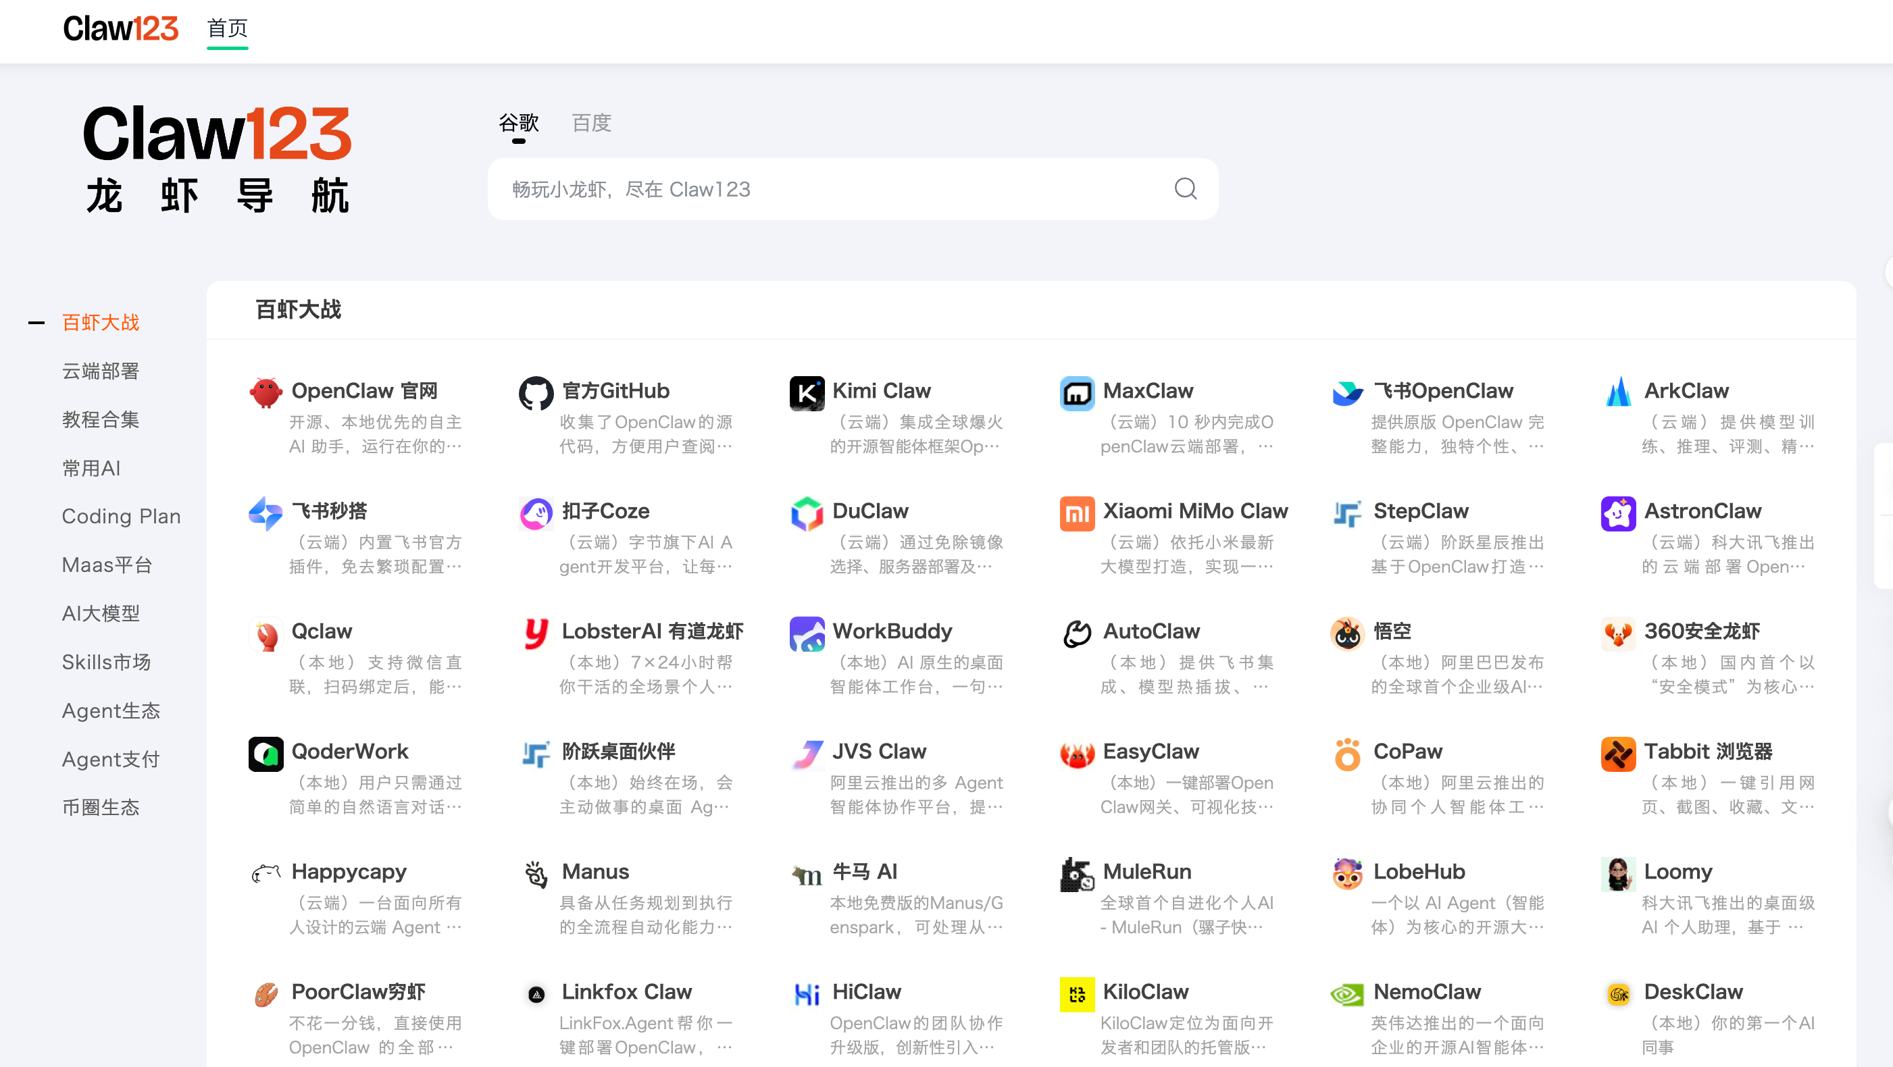Open the 官方GitHub octocat icon

click(x=536, y=394)
